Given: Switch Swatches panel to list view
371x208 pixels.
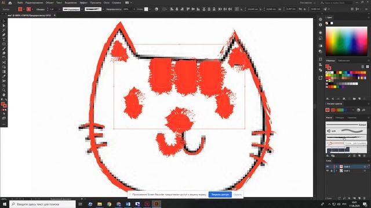Looking at the screenshot, I should pos(363,67).
